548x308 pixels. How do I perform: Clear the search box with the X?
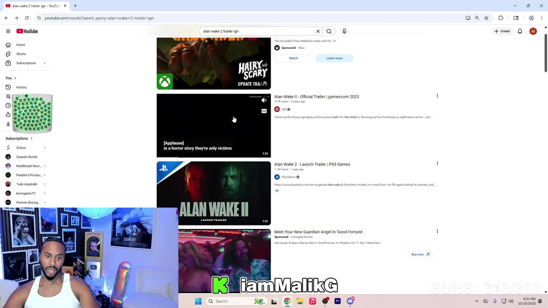click(318, 31)
